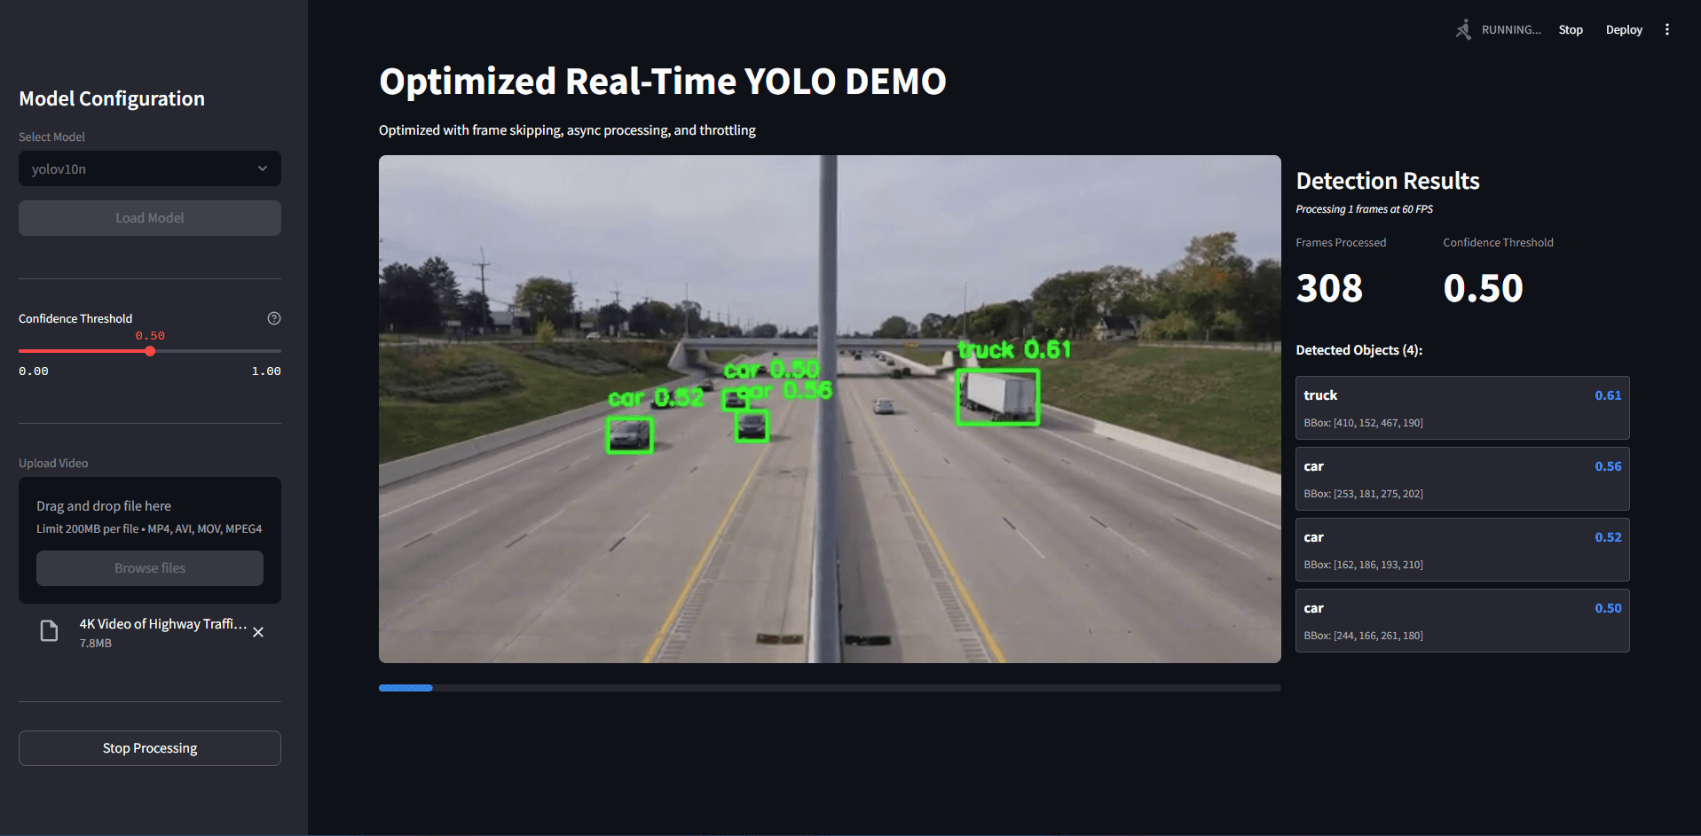Click Stop Processing button
1701x836 pixels.
[x=149, y=748]
